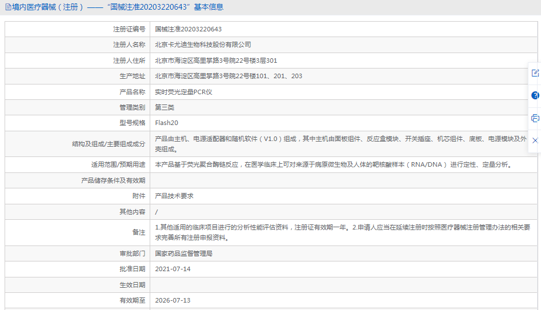Click the label 注册人住所

pos(129,61)
